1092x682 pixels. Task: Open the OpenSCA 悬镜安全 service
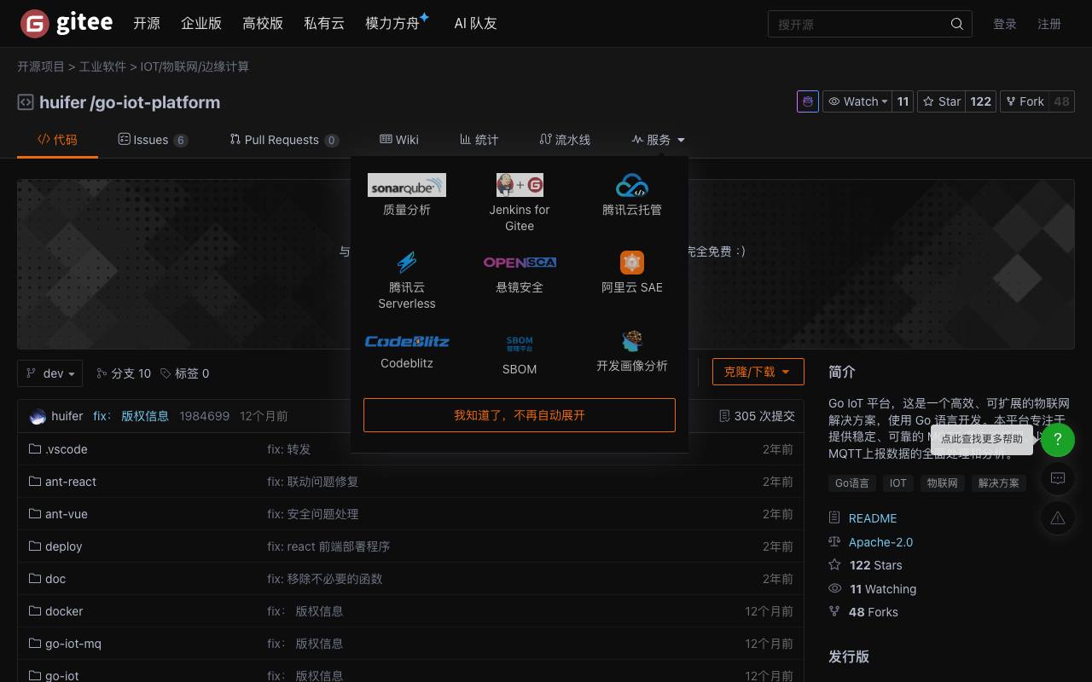point(520,273)
